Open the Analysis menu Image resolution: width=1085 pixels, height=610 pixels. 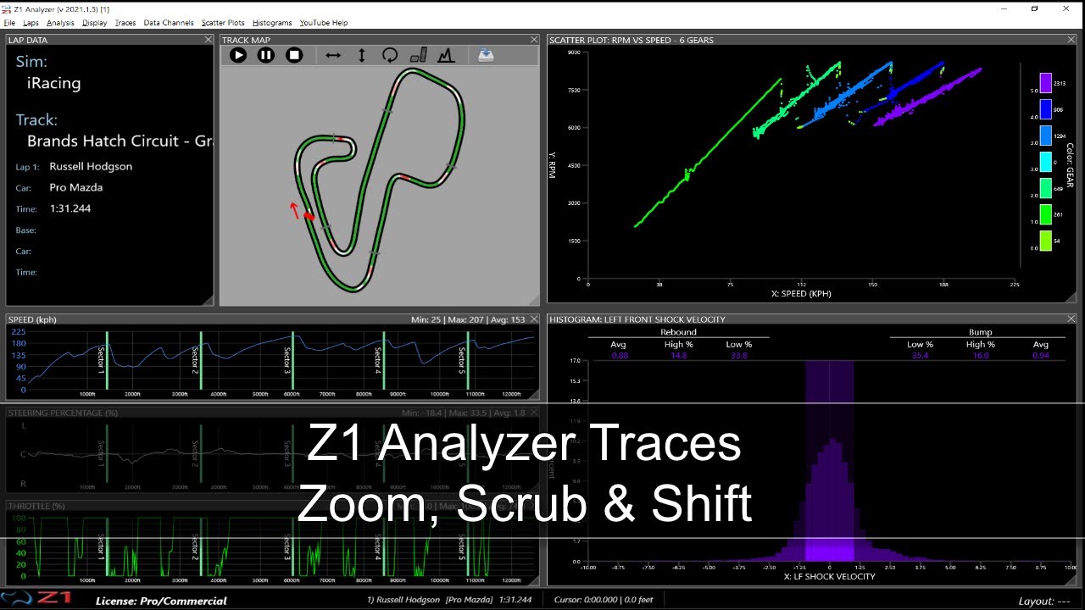(60, 23)
